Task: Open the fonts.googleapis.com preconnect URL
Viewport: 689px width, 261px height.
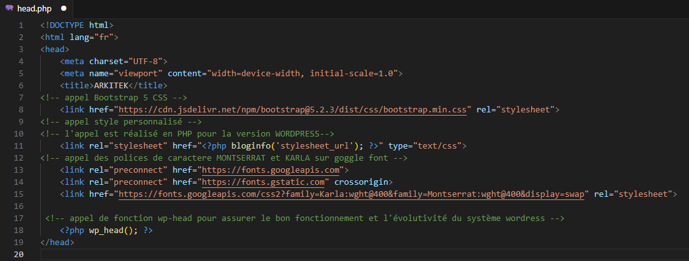Action: (x=272, y=170)
